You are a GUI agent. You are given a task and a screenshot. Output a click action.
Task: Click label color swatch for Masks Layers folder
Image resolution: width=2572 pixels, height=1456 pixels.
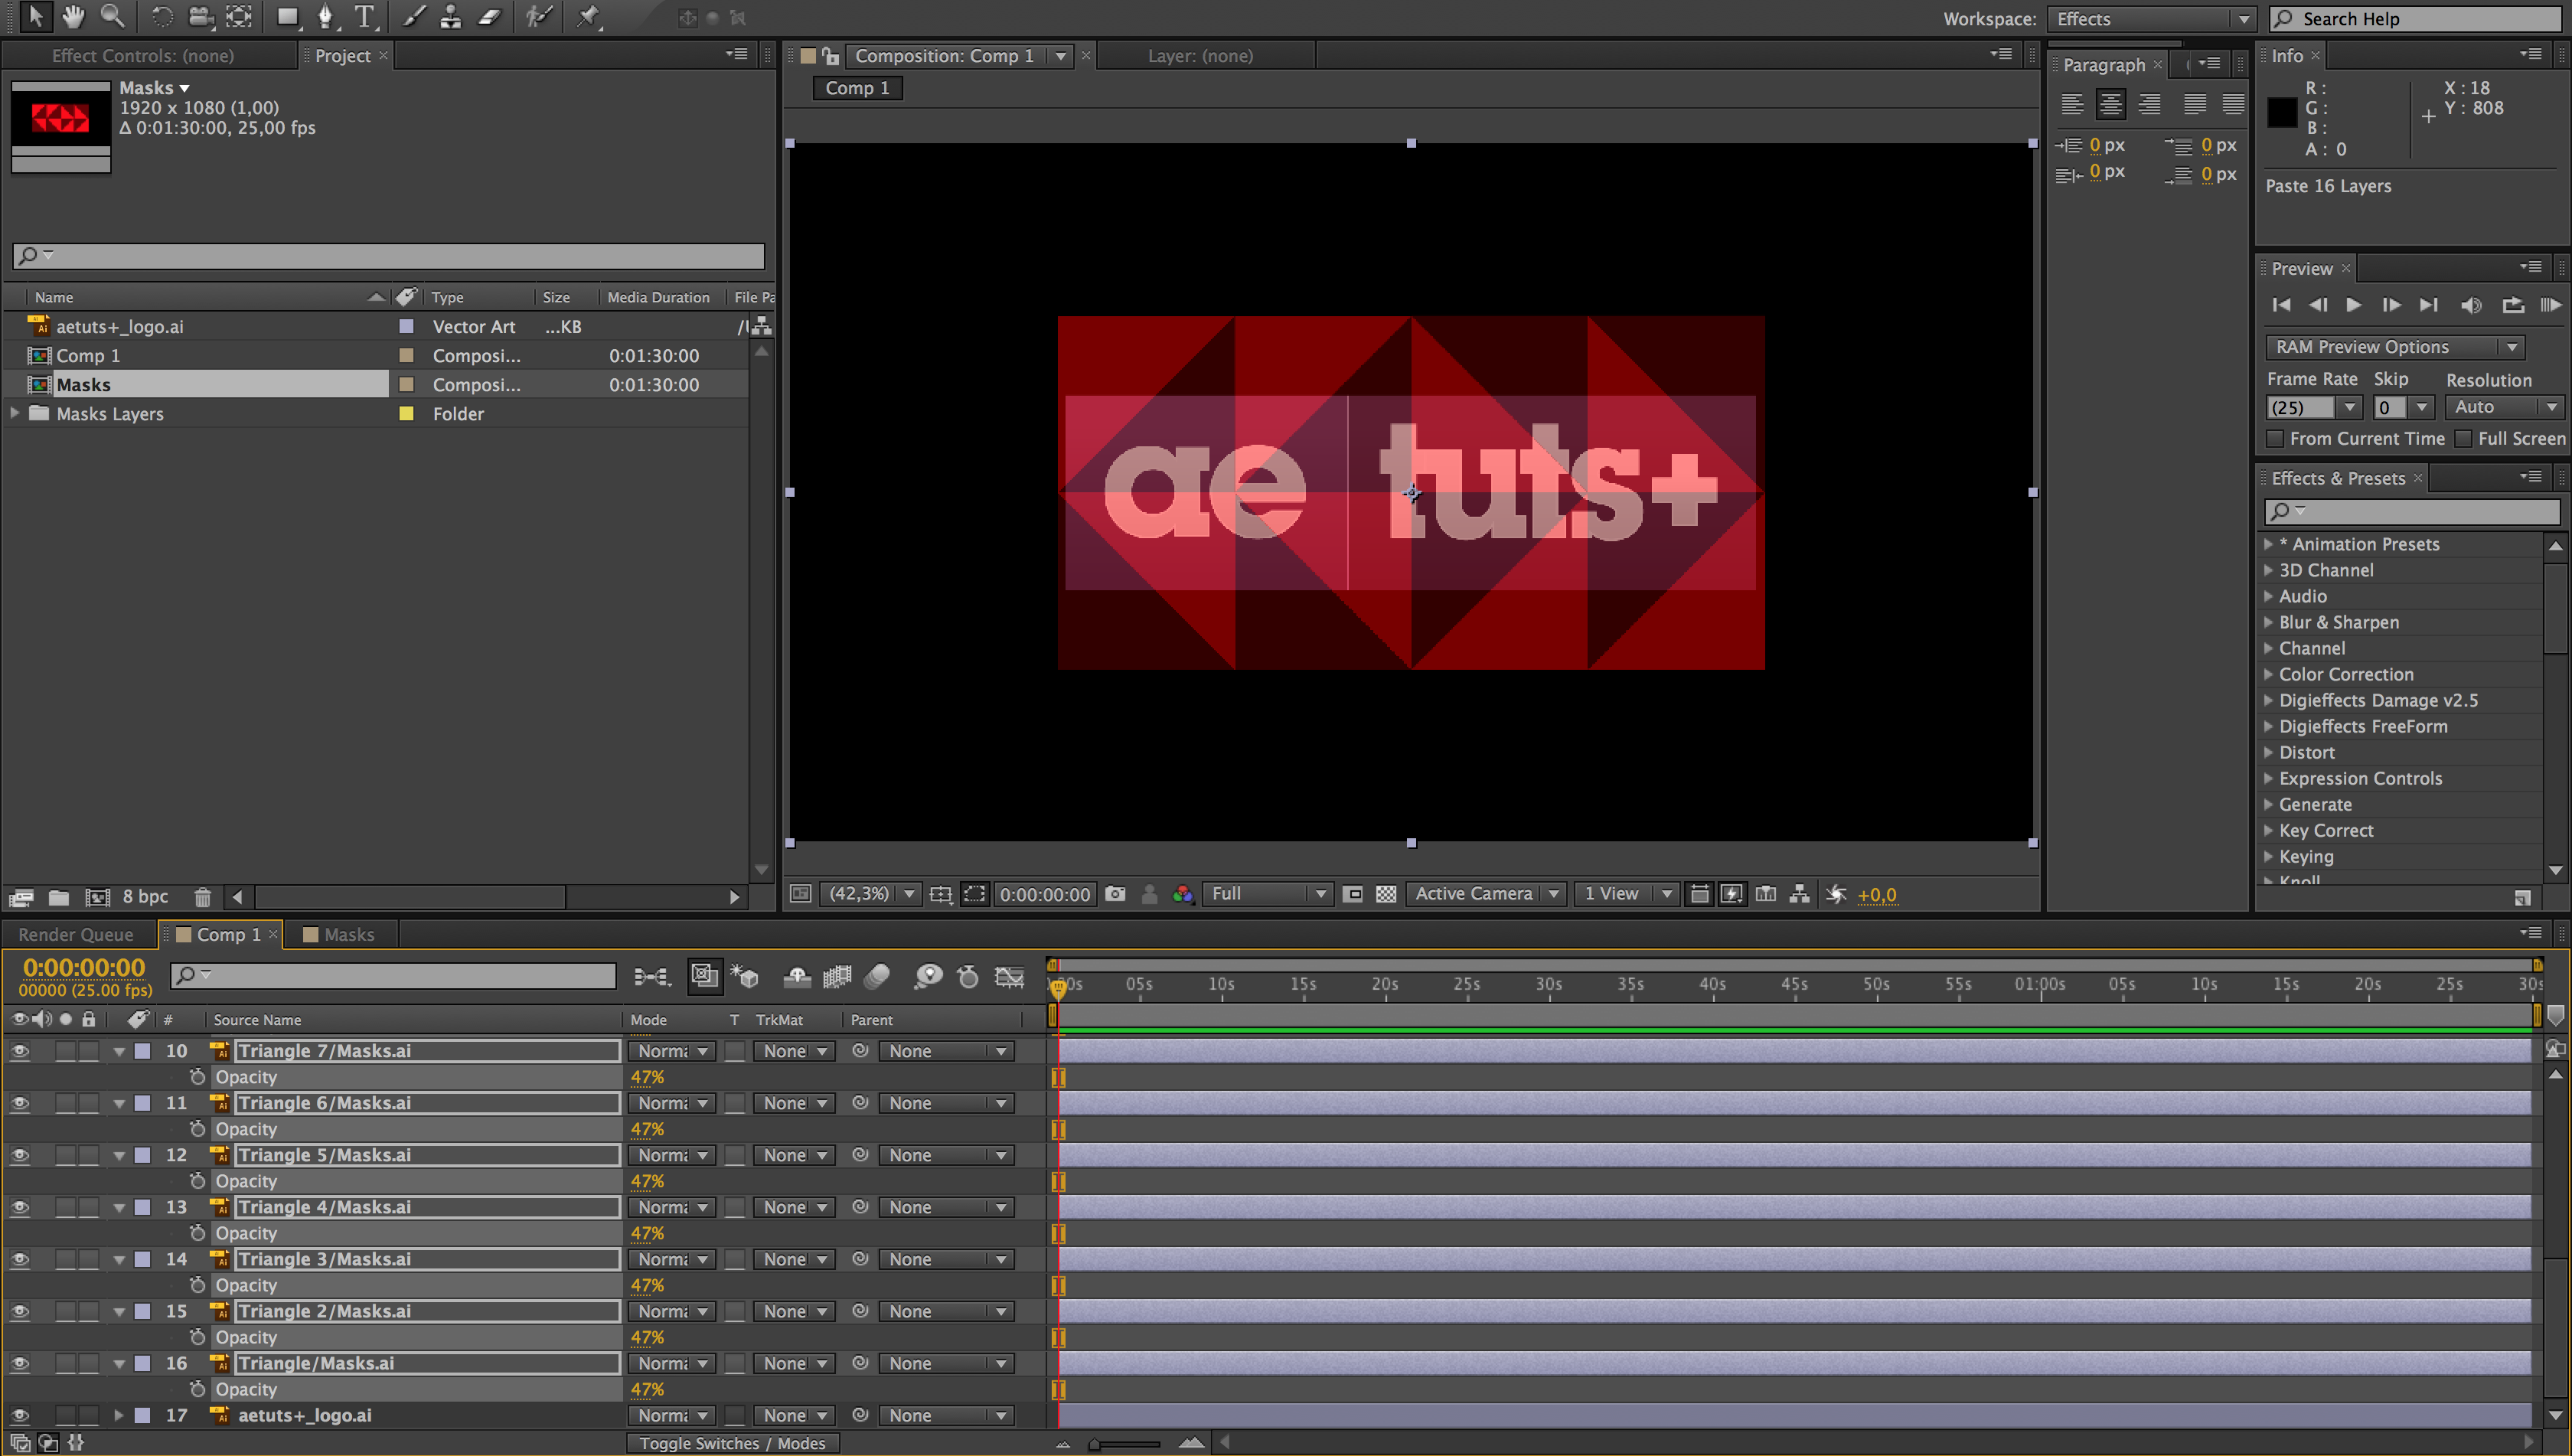click(x=406, y=413)
